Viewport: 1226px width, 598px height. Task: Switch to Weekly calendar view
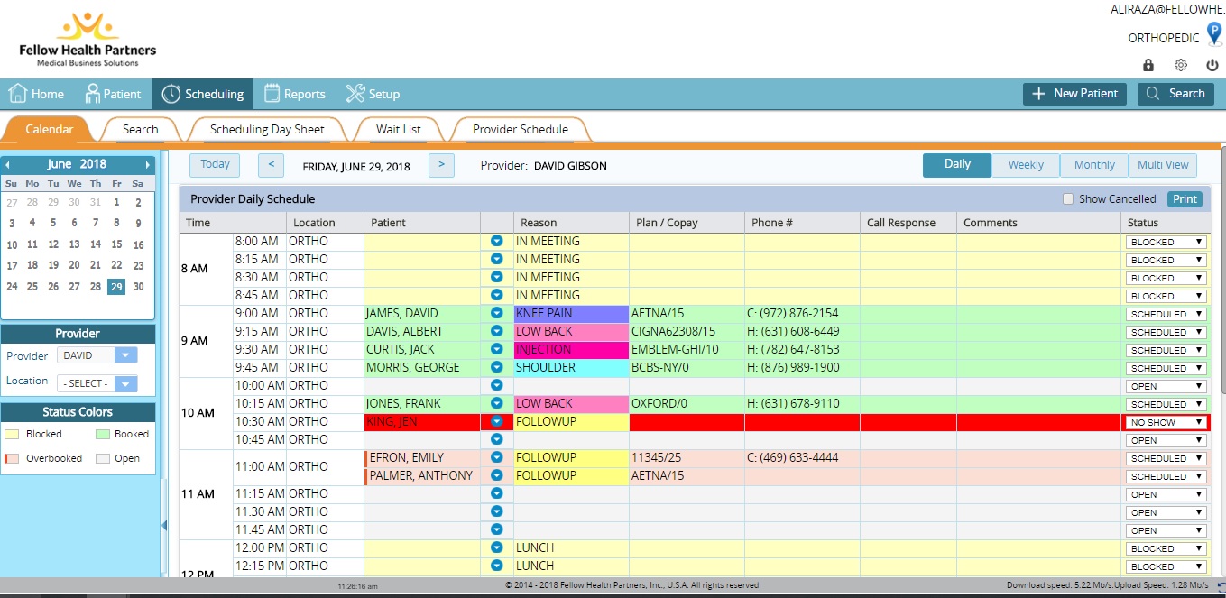coord(1026,165)
